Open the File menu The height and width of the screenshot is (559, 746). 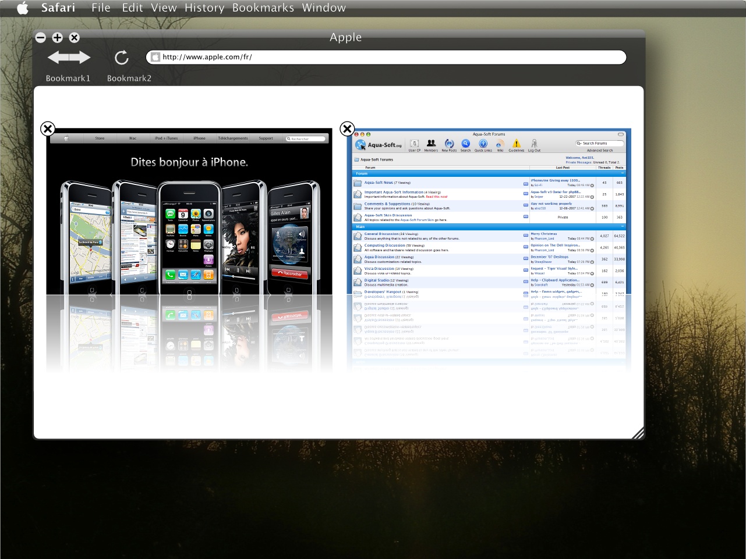coord(101,8)
